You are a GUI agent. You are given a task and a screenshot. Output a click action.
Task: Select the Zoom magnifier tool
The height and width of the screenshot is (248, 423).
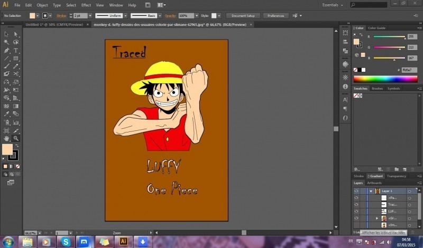pyautogui.click(x=16, y=138)
